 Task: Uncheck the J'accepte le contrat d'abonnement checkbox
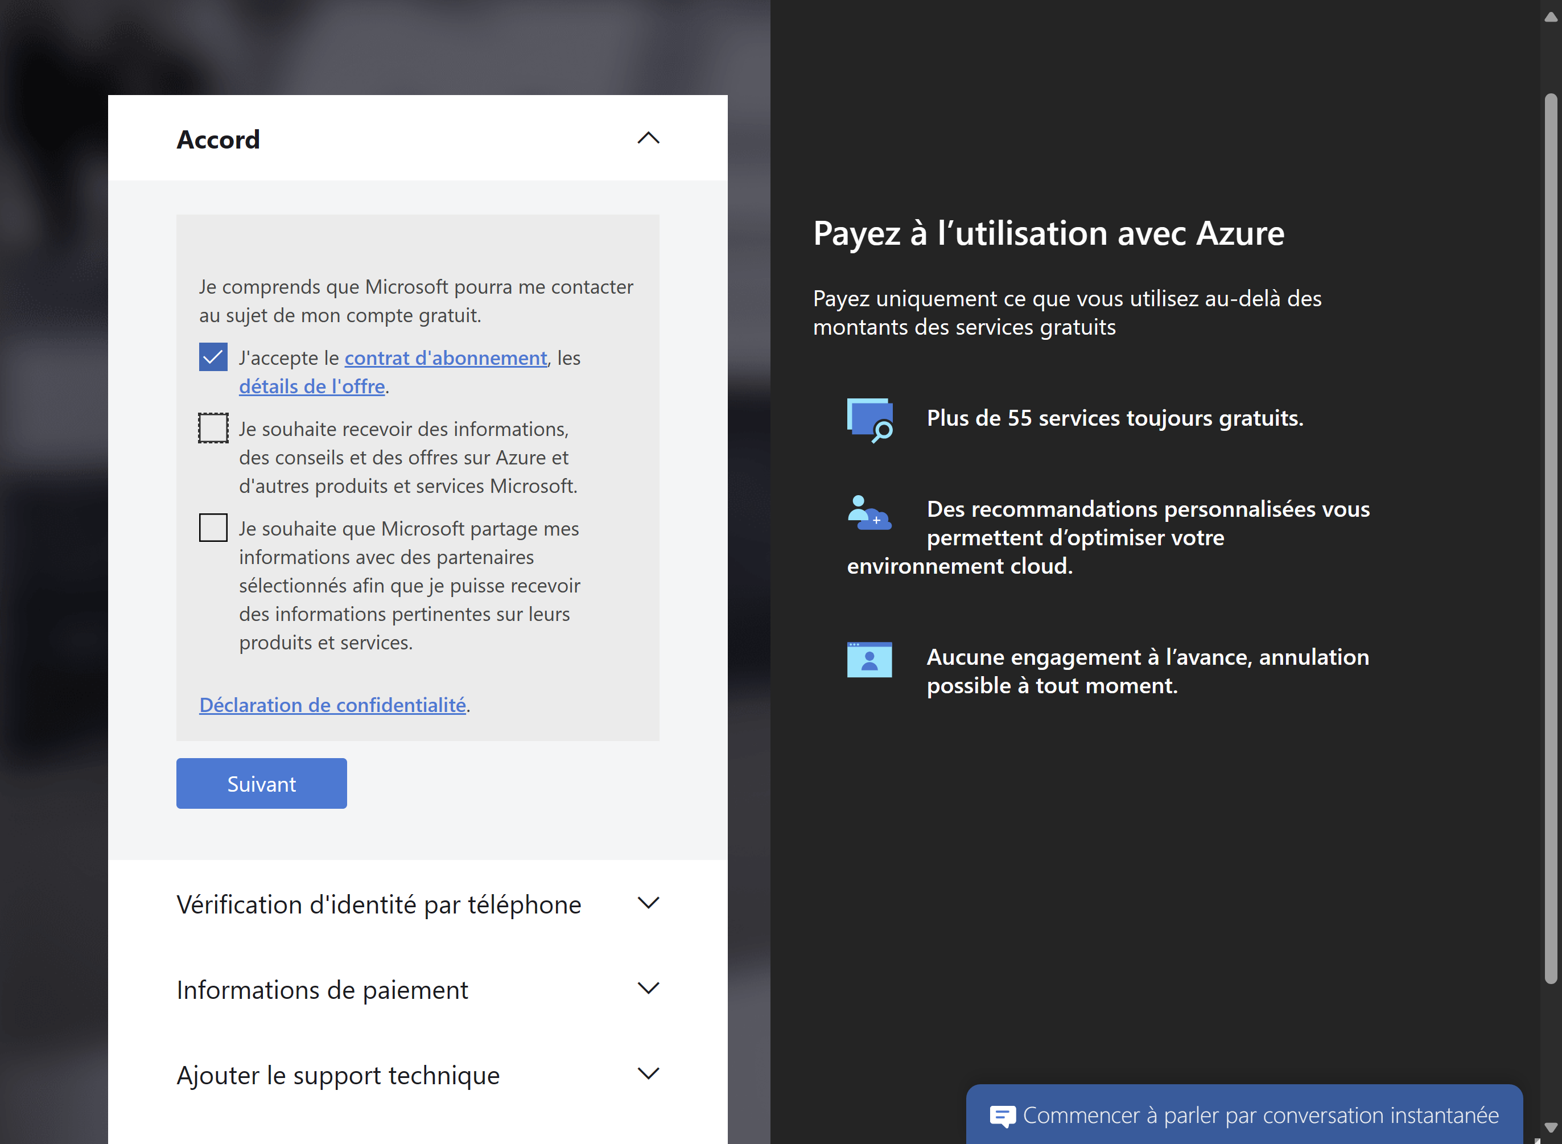point(213,357)
